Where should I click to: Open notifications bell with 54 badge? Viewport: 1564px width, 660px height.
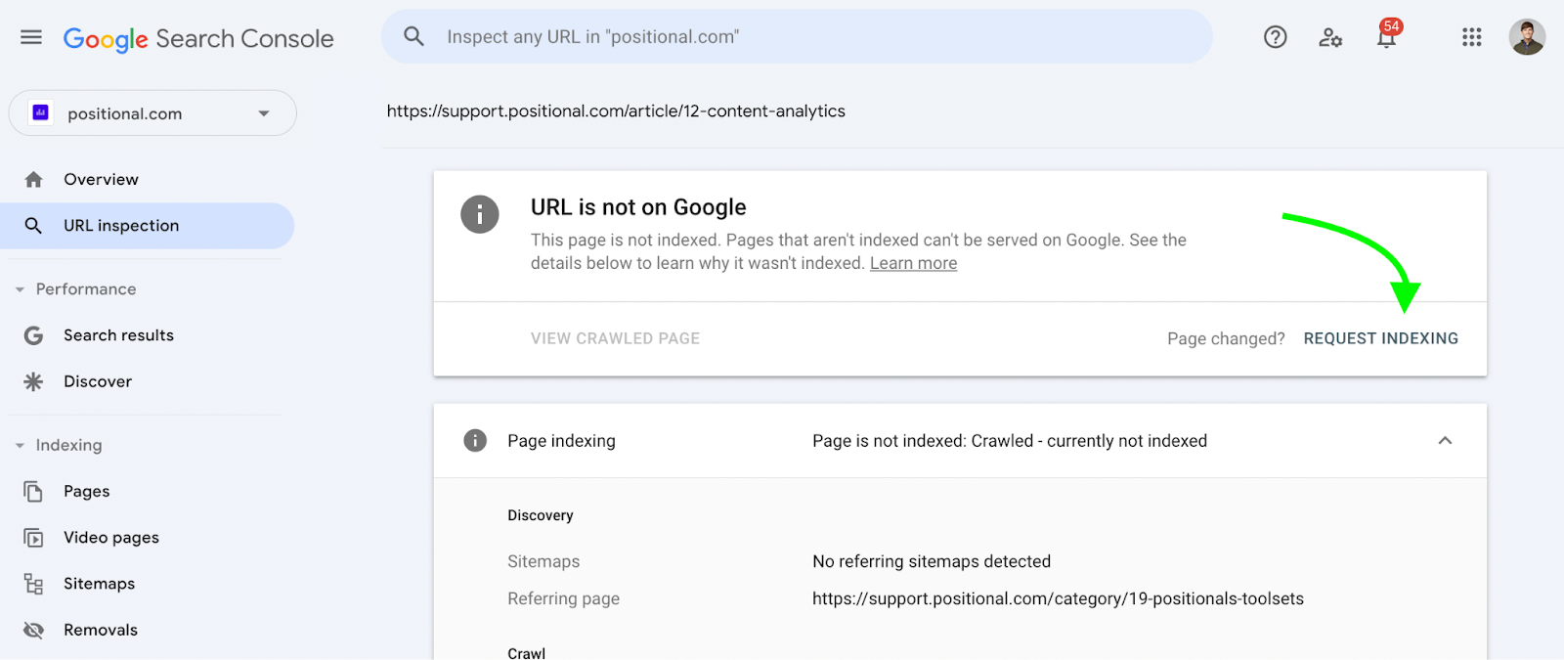1388,34
